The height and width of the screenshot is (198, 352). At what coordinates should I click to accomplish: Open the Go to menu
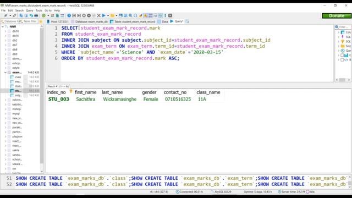(x=48, y=10)
